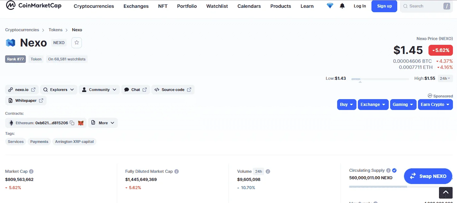The width and height of the screenshot is (457, 203).
Task: Click the NEXO ticker symbol badge
Action: 59,43
